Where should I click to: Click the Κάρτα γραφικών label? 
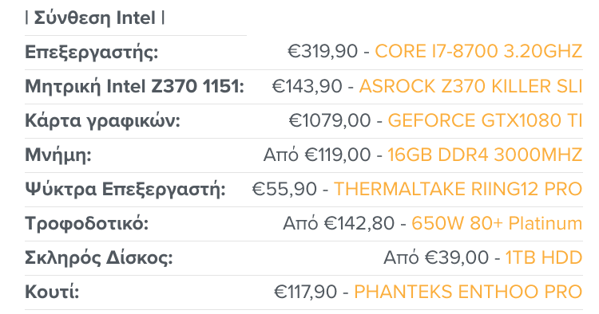tap(102, 121)
